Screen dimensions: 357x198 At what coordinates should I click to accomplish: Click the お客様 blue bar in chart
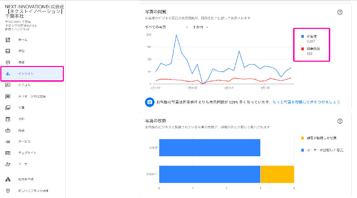point(210,148)
